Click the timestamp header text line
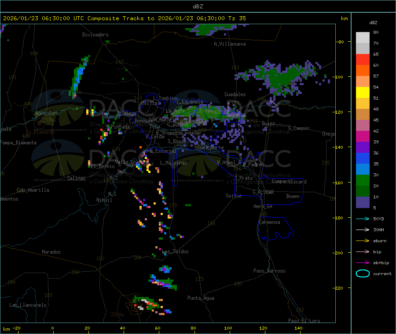 pos(124,18)
